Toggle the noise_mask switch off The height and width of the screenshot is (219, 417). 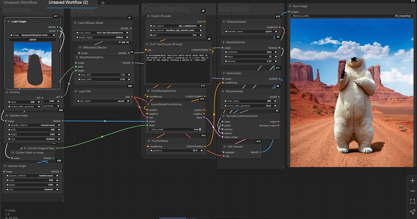click(x=199, y=129)
